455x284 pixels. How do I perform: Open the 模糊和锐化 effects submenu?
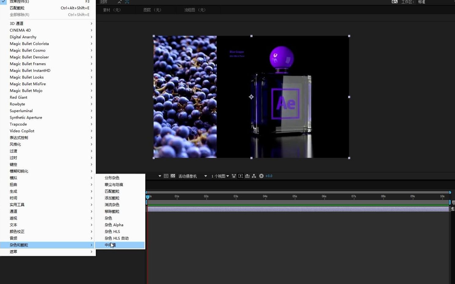pos(48,171)
